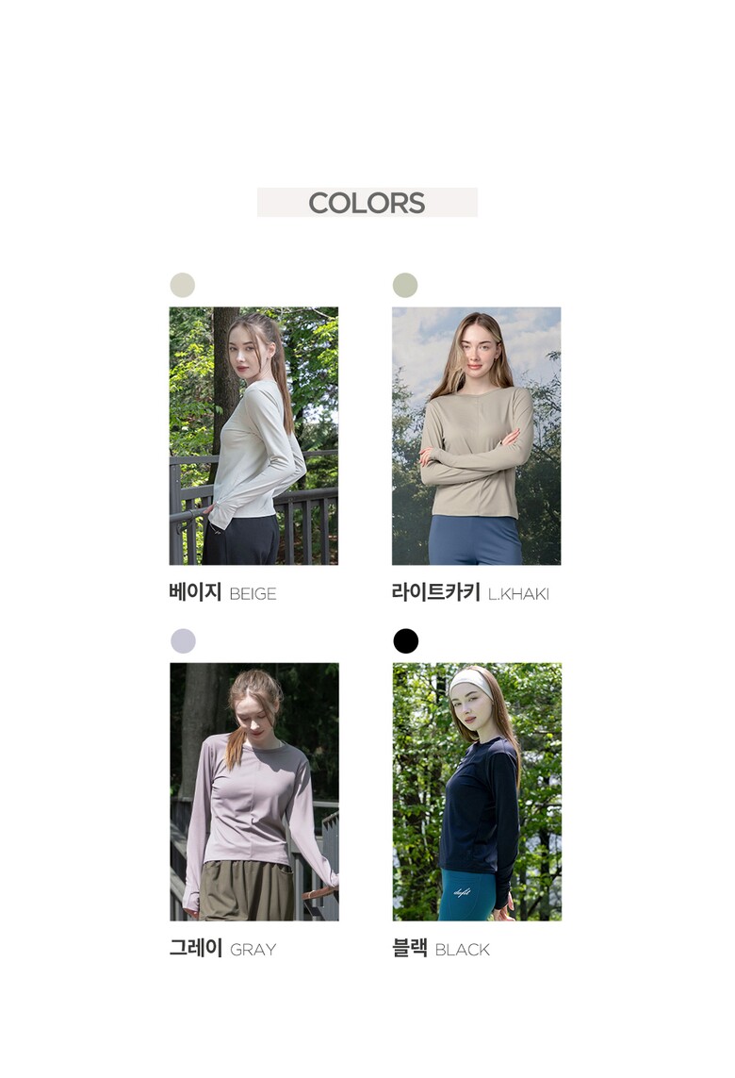Image resolution: width=735 pixels, height=1078 pixels.
Task: Select the light khaki color swatch
Action: pos(404,285)
